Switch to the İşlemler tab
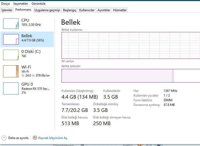 point(7,10)
